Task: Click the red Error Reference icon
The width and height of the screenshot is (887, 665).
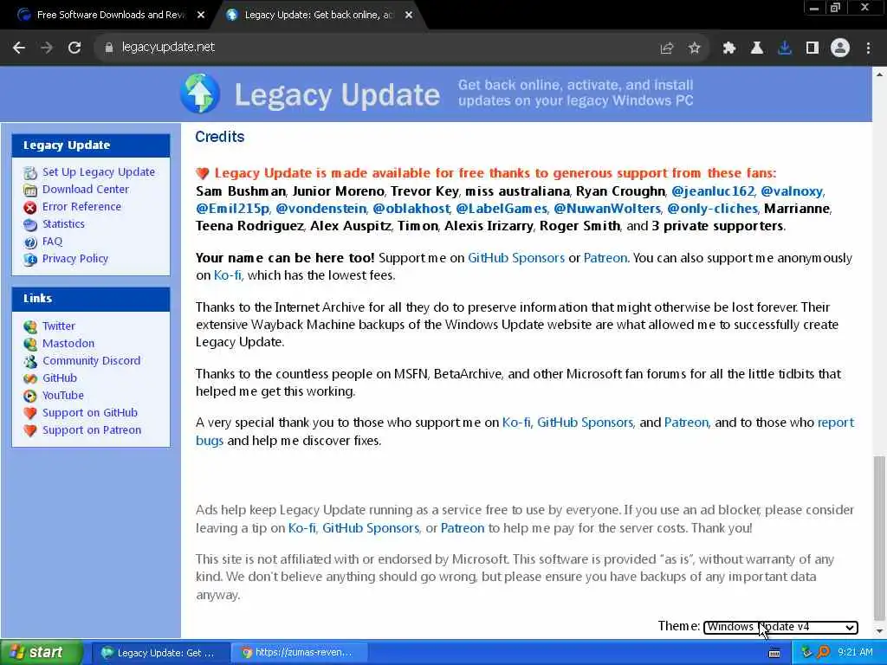Action: point(30,208)
